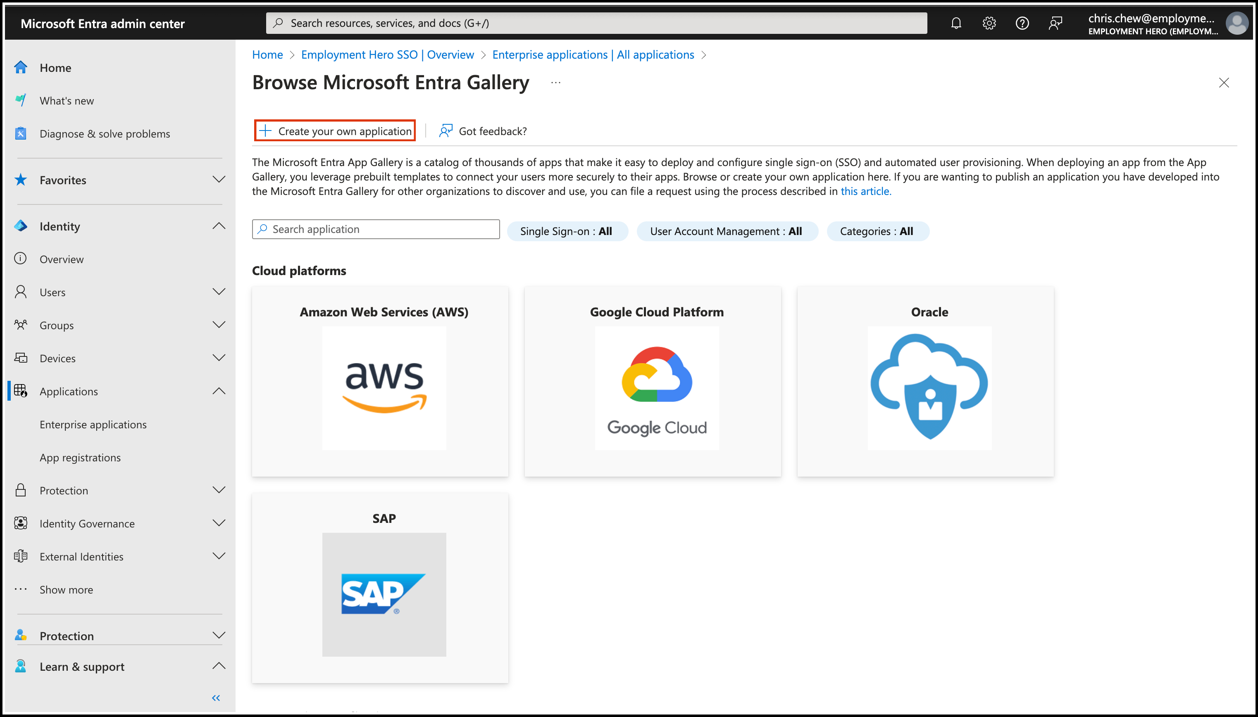Click Create your own application
Image resolution: width=1258 pixels, height=717 pixels.
coord(335,131)
